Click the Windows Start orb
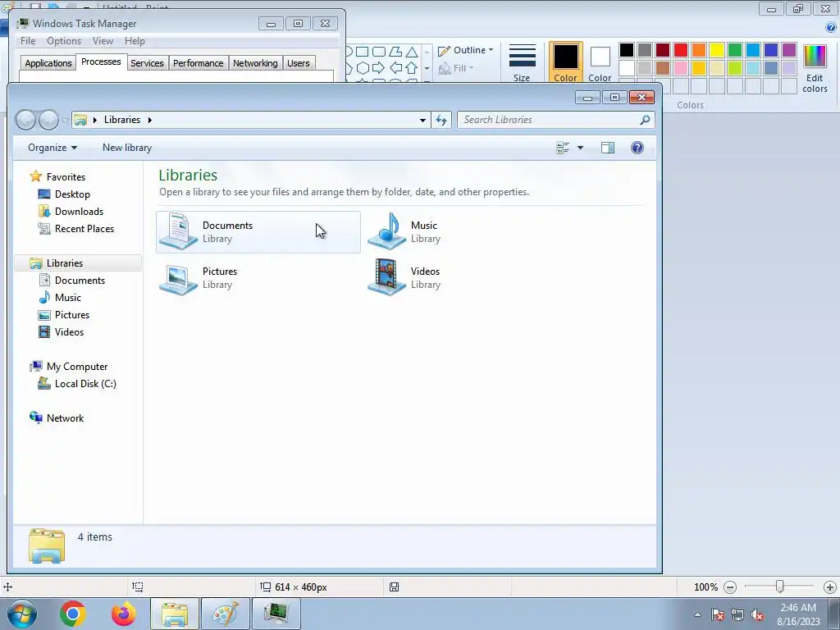The height and width of the screenshot is (630, 840). 22,614
